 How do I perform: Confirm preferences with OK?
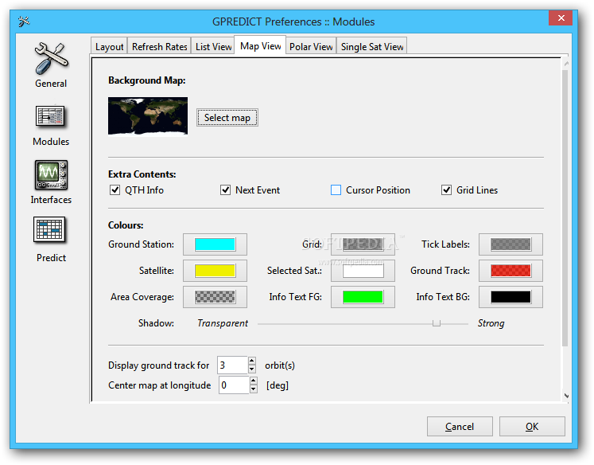(532, 427)
